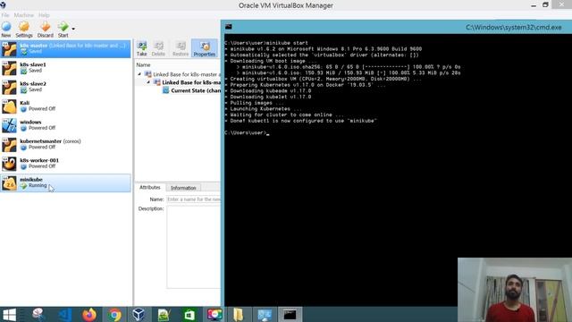Screen dimensions: 572x322
Task: Open Google Chrome from the taskbar
Action: tap(114, 314)
